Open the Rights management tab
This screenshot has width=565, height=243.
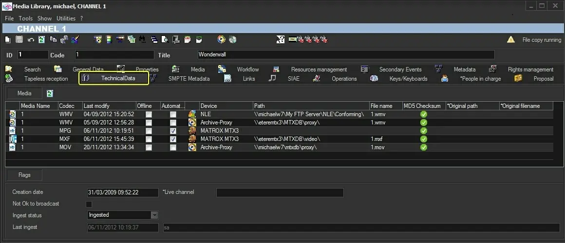[530, 69]
